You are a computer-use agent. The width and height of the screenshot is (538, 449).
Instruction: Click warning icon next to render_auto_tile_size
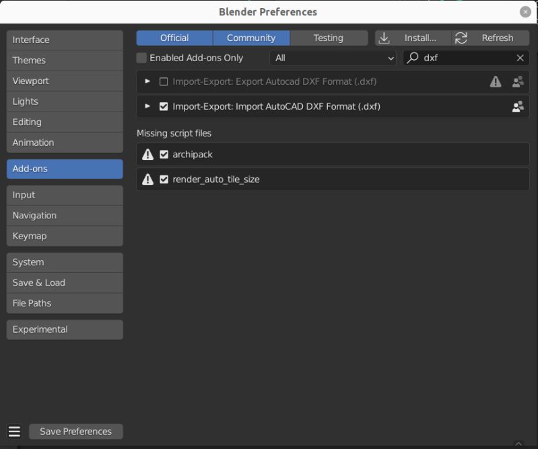coord(148,179)
